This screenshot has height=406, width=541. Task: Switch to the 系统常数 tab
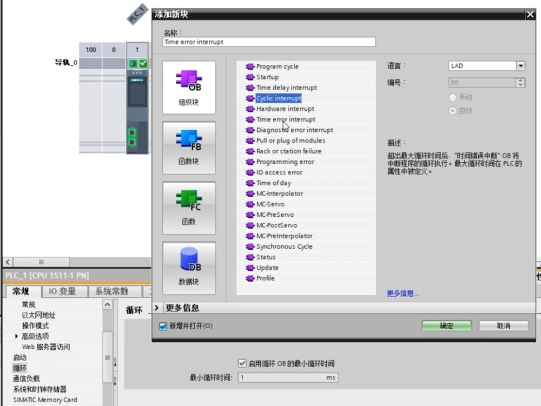click(111, 291)
